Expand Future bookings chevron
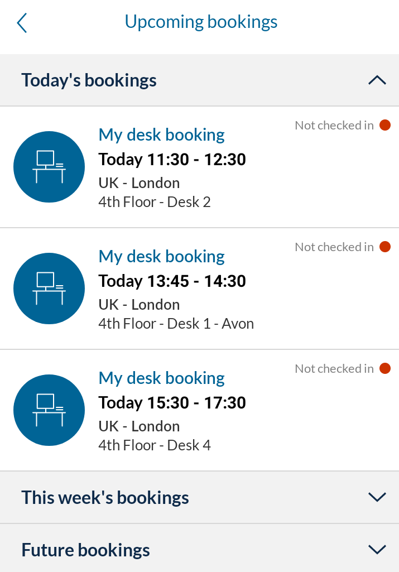399x572 pixels. tap(377, 549)
